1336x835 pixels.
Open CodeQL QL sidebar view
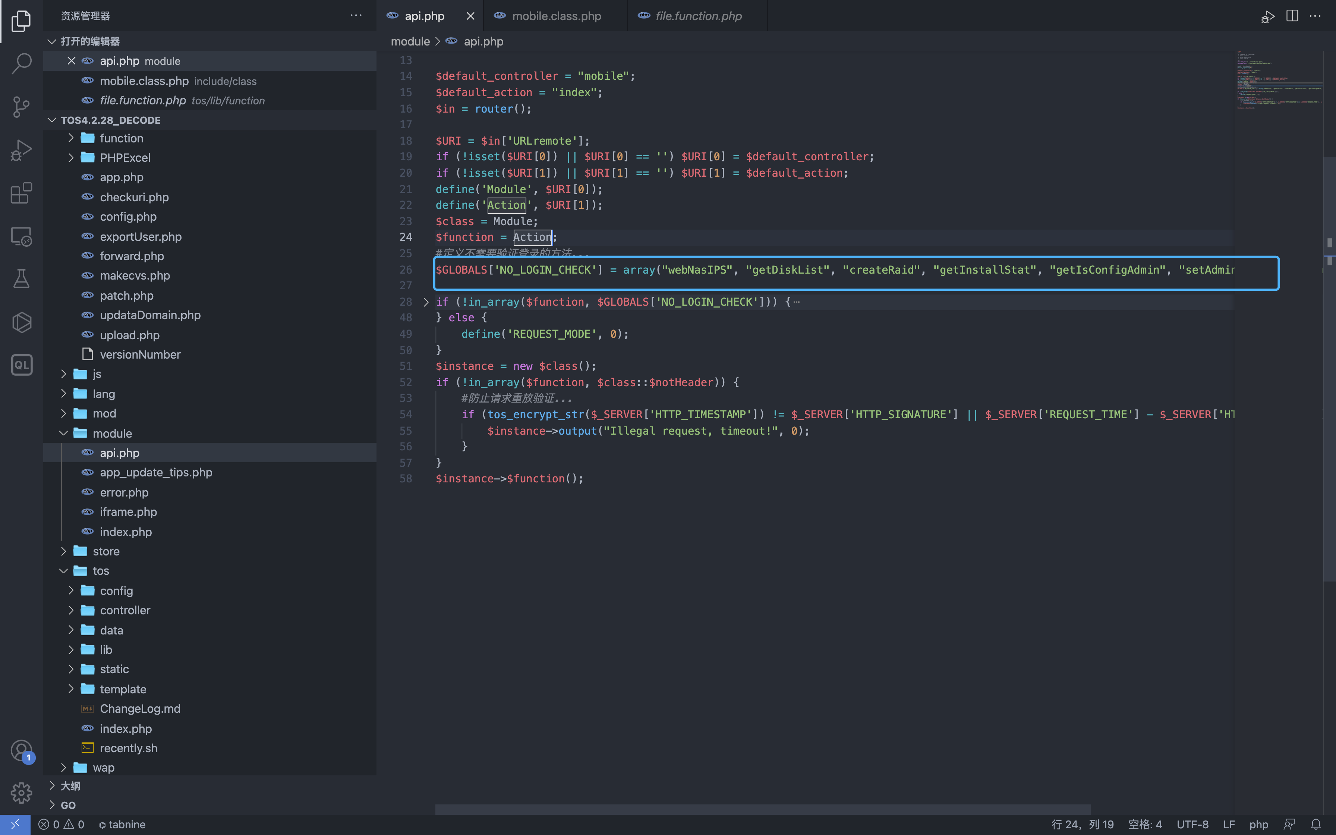tap(21, 365)
